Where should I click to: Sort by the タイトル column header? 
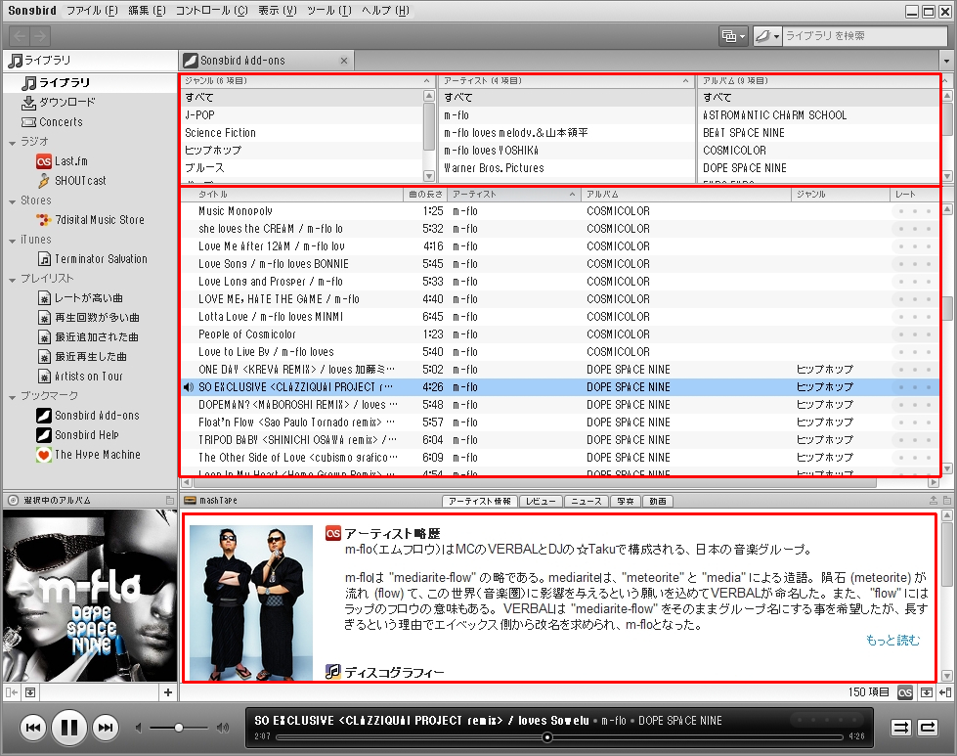pyautogui.click(x=292, y=195)
